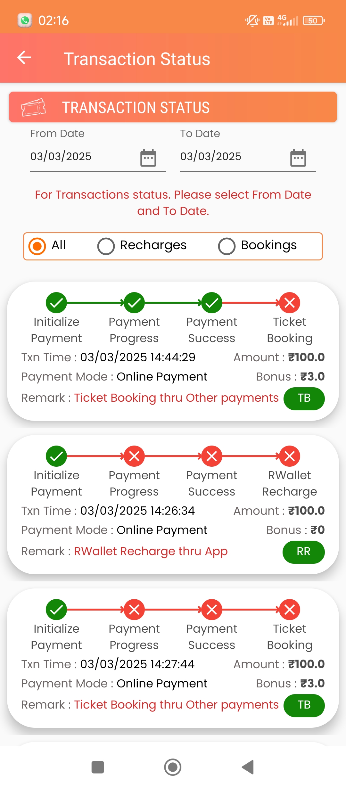Tap the TB button on 14:27:44 transaction
This screenshot has height=788, width=346.
point(304,705)
